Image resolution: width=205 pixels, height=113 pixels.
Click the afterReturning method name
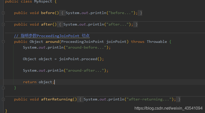coord(57,99)
